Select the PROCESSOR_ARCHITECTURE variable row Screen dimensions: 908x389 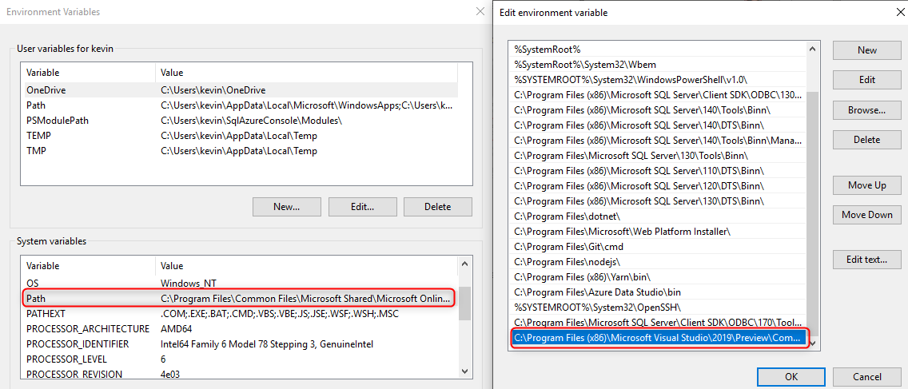[239, 329]
